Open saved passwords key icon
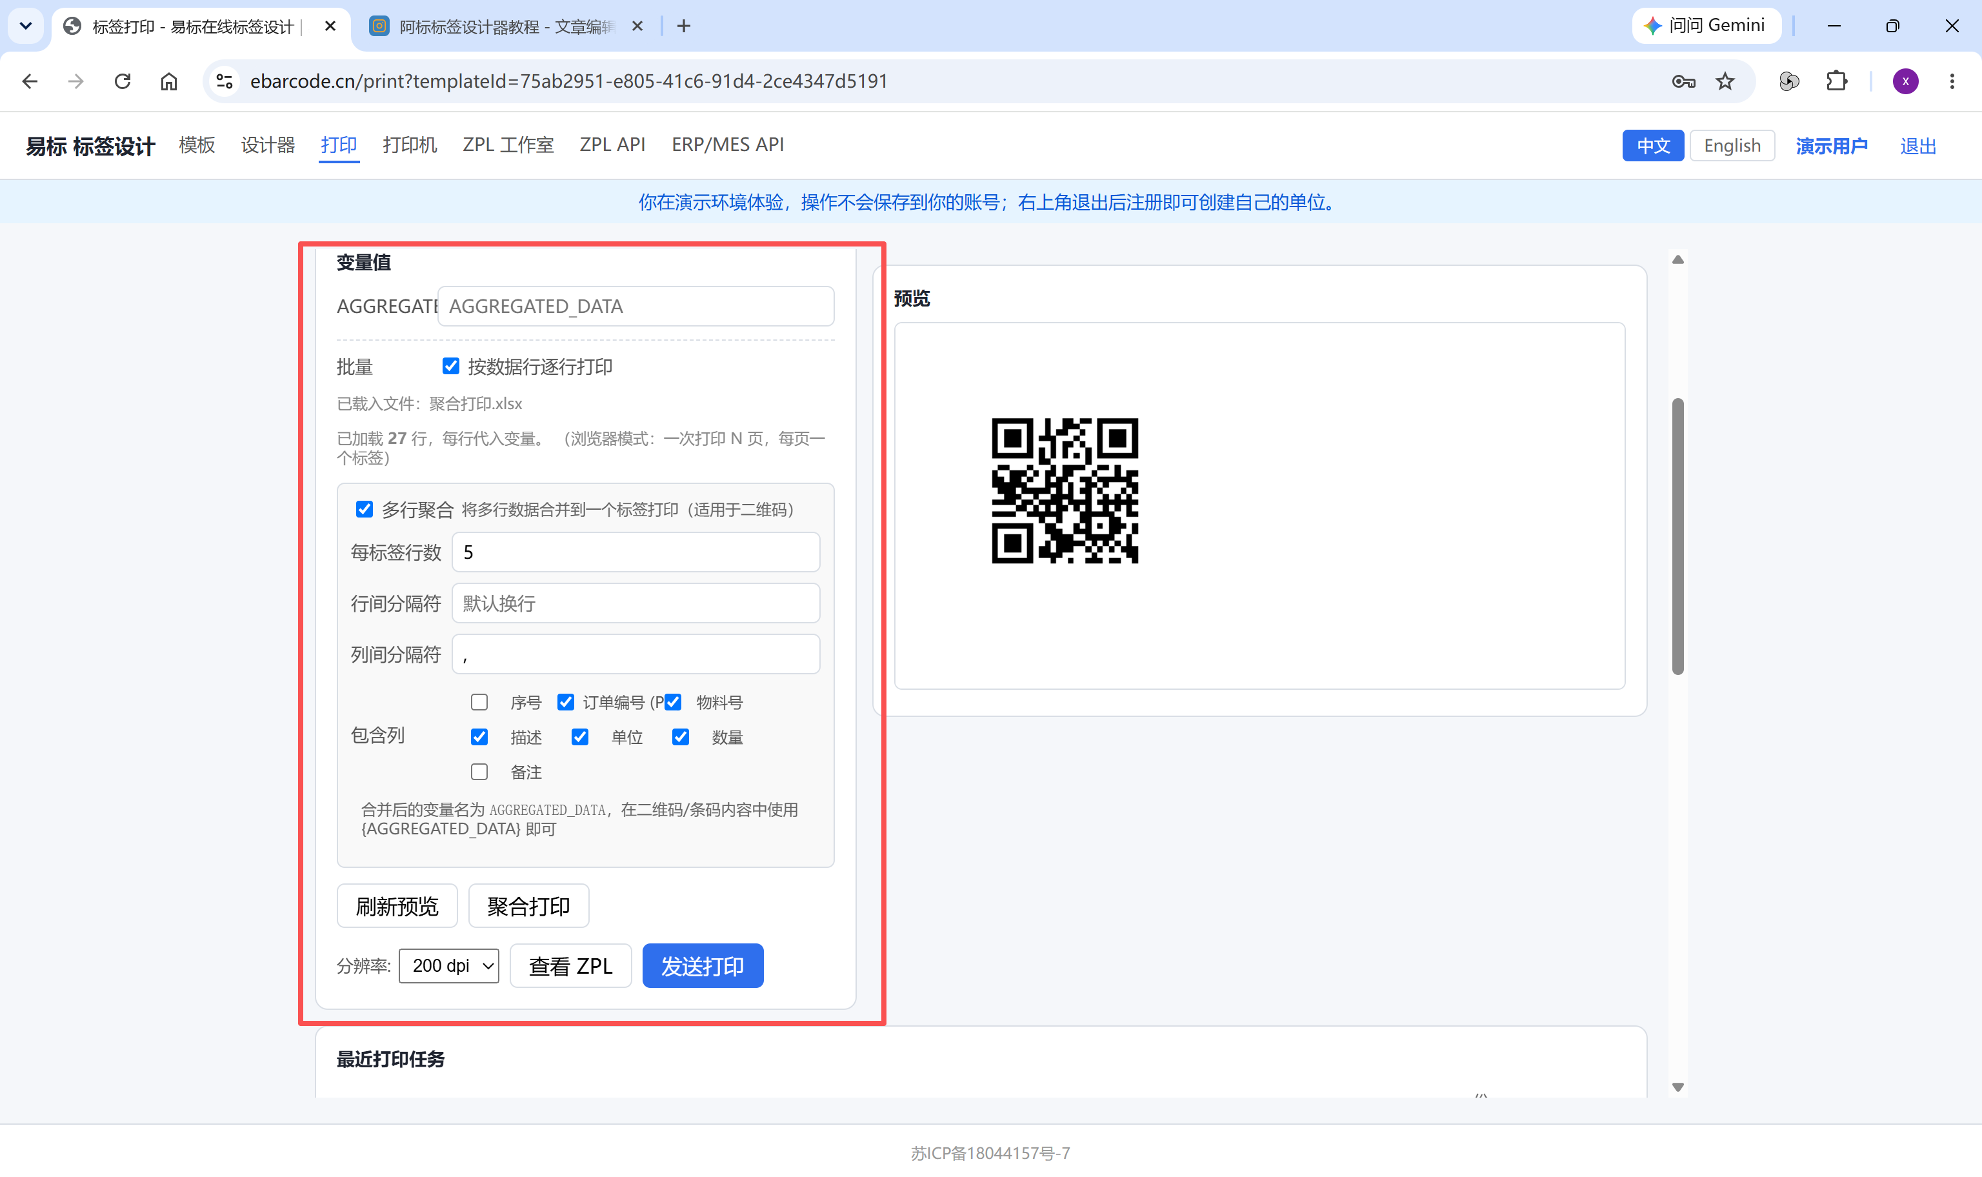 pos(1683,81)
